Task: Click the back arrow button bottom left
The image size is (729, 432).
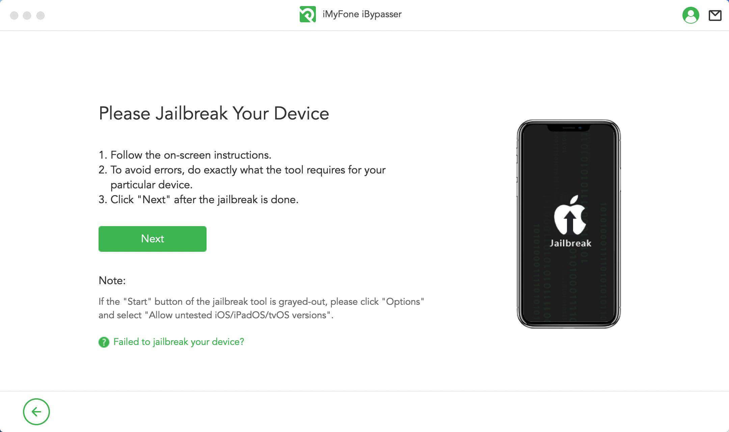Action: tap(36, 411)
